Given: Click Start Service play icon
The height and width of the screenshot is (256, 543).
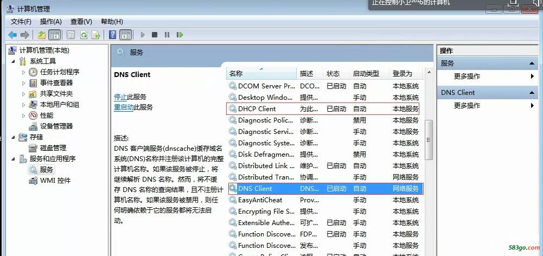Looking at the screenshot, I should pyautogui.click(x=142, y=35).
